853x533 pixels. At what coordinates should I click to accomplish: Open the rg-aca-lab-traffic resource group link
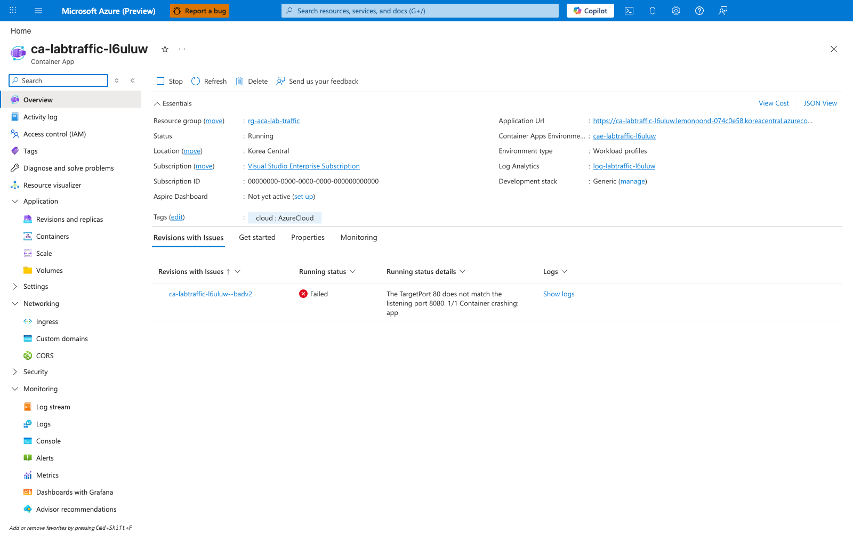(273, 121)
